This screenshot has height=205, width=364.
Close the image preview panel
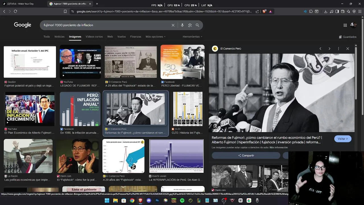click(x=348, y=49)
